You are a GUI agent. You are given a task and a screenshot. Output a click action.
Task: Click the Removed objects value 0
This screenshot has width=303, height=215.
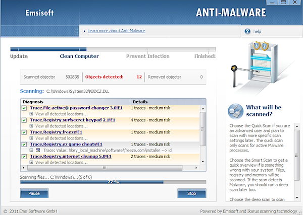point(201,77)
